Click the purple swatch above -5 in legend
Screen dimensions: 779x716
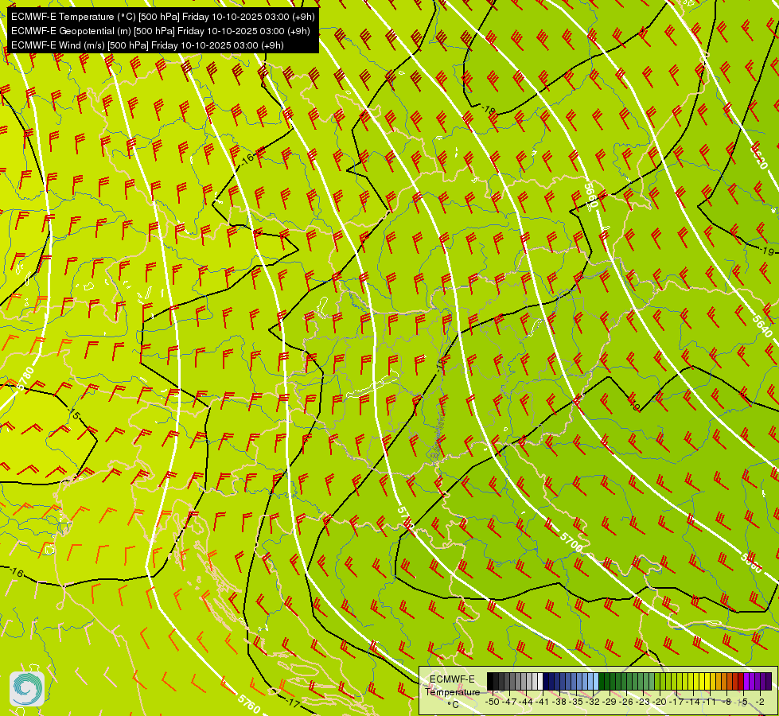pos(746,681)
